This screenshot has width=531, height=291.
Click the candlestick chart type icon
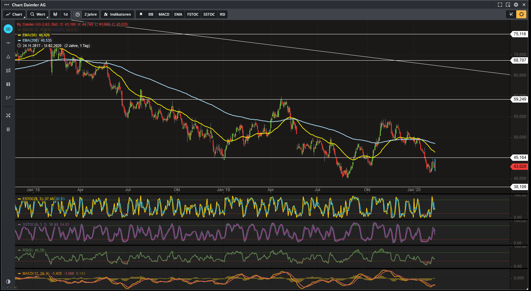pyautogui.click(x=55, y=14)
